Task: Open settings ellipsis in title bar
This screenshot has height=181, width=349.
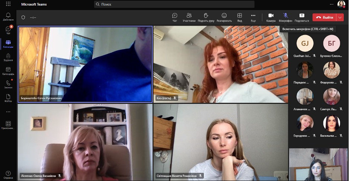Action: click(x=332, y=4)
